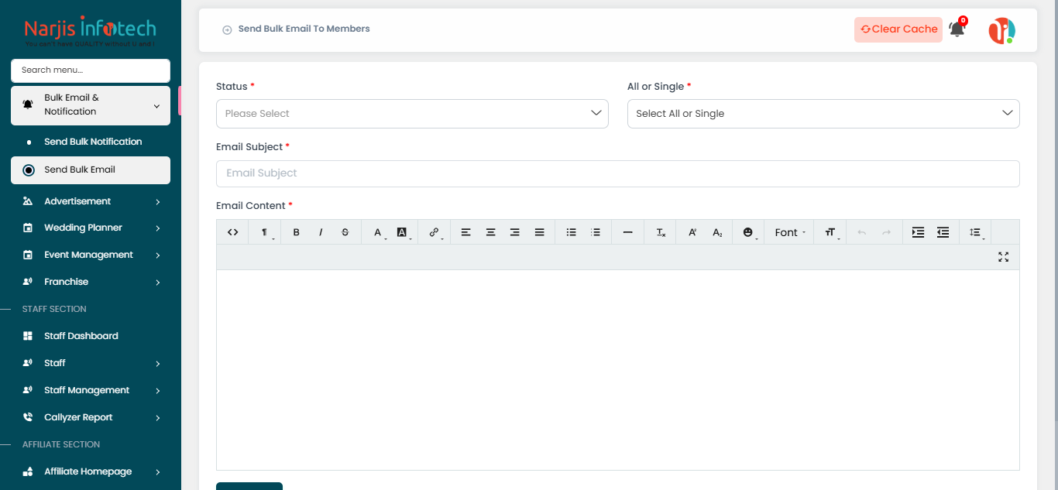The width and height of the screenshot is (1058, 490).
Task: Collapse the Bulk Email & Notification menu
Action: pyautogui.click(x=91, y=105)
